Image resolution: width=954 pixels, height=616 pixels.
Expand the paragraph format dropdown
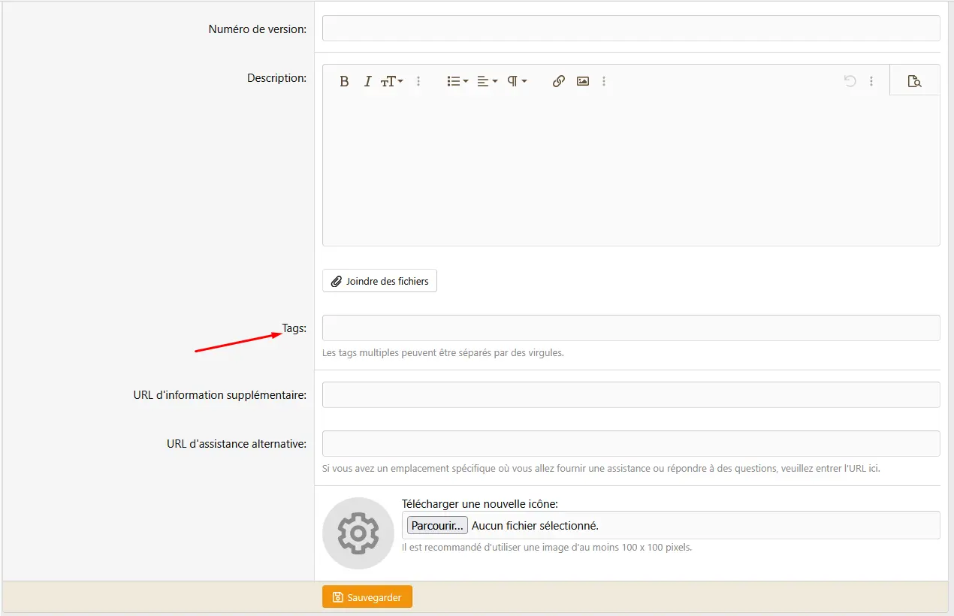click(517, 81)
